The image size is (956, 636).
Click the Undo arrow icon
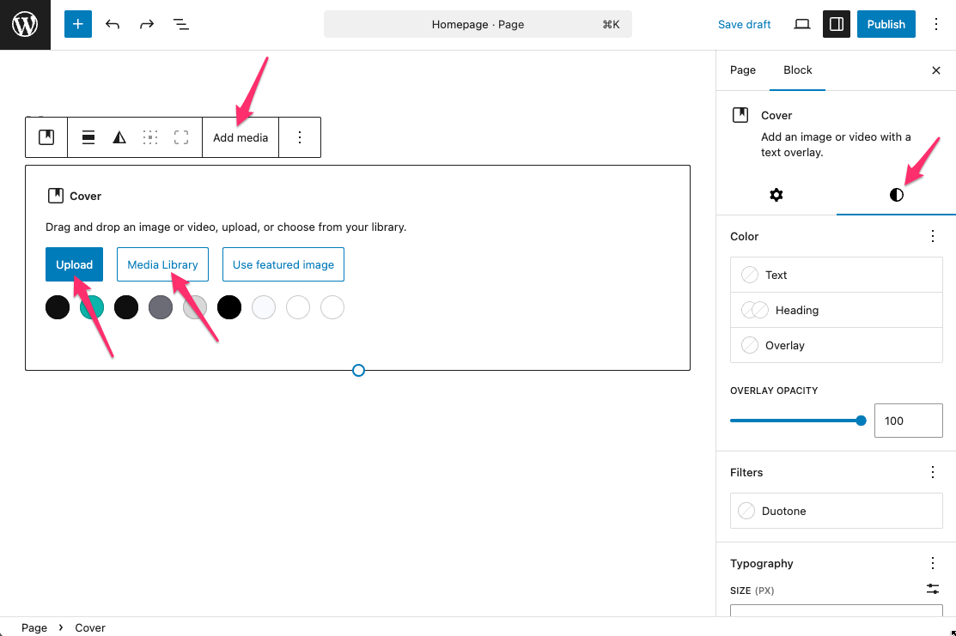[113, 24]
